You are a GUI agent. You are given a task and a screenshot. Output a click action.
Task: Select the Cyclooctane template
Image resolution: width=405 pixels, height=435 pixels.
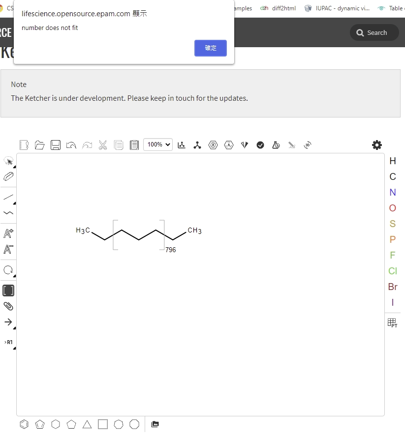click(134, 424)
